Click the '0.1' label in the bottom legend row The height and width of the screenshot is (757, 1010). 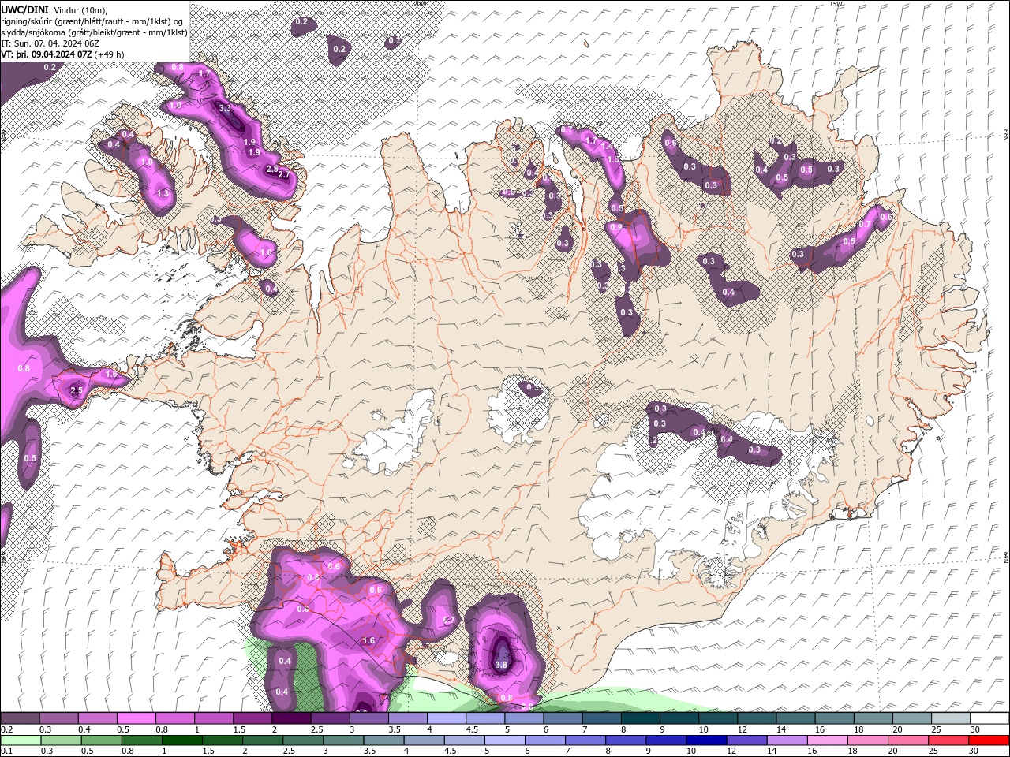tap(6, 751)
